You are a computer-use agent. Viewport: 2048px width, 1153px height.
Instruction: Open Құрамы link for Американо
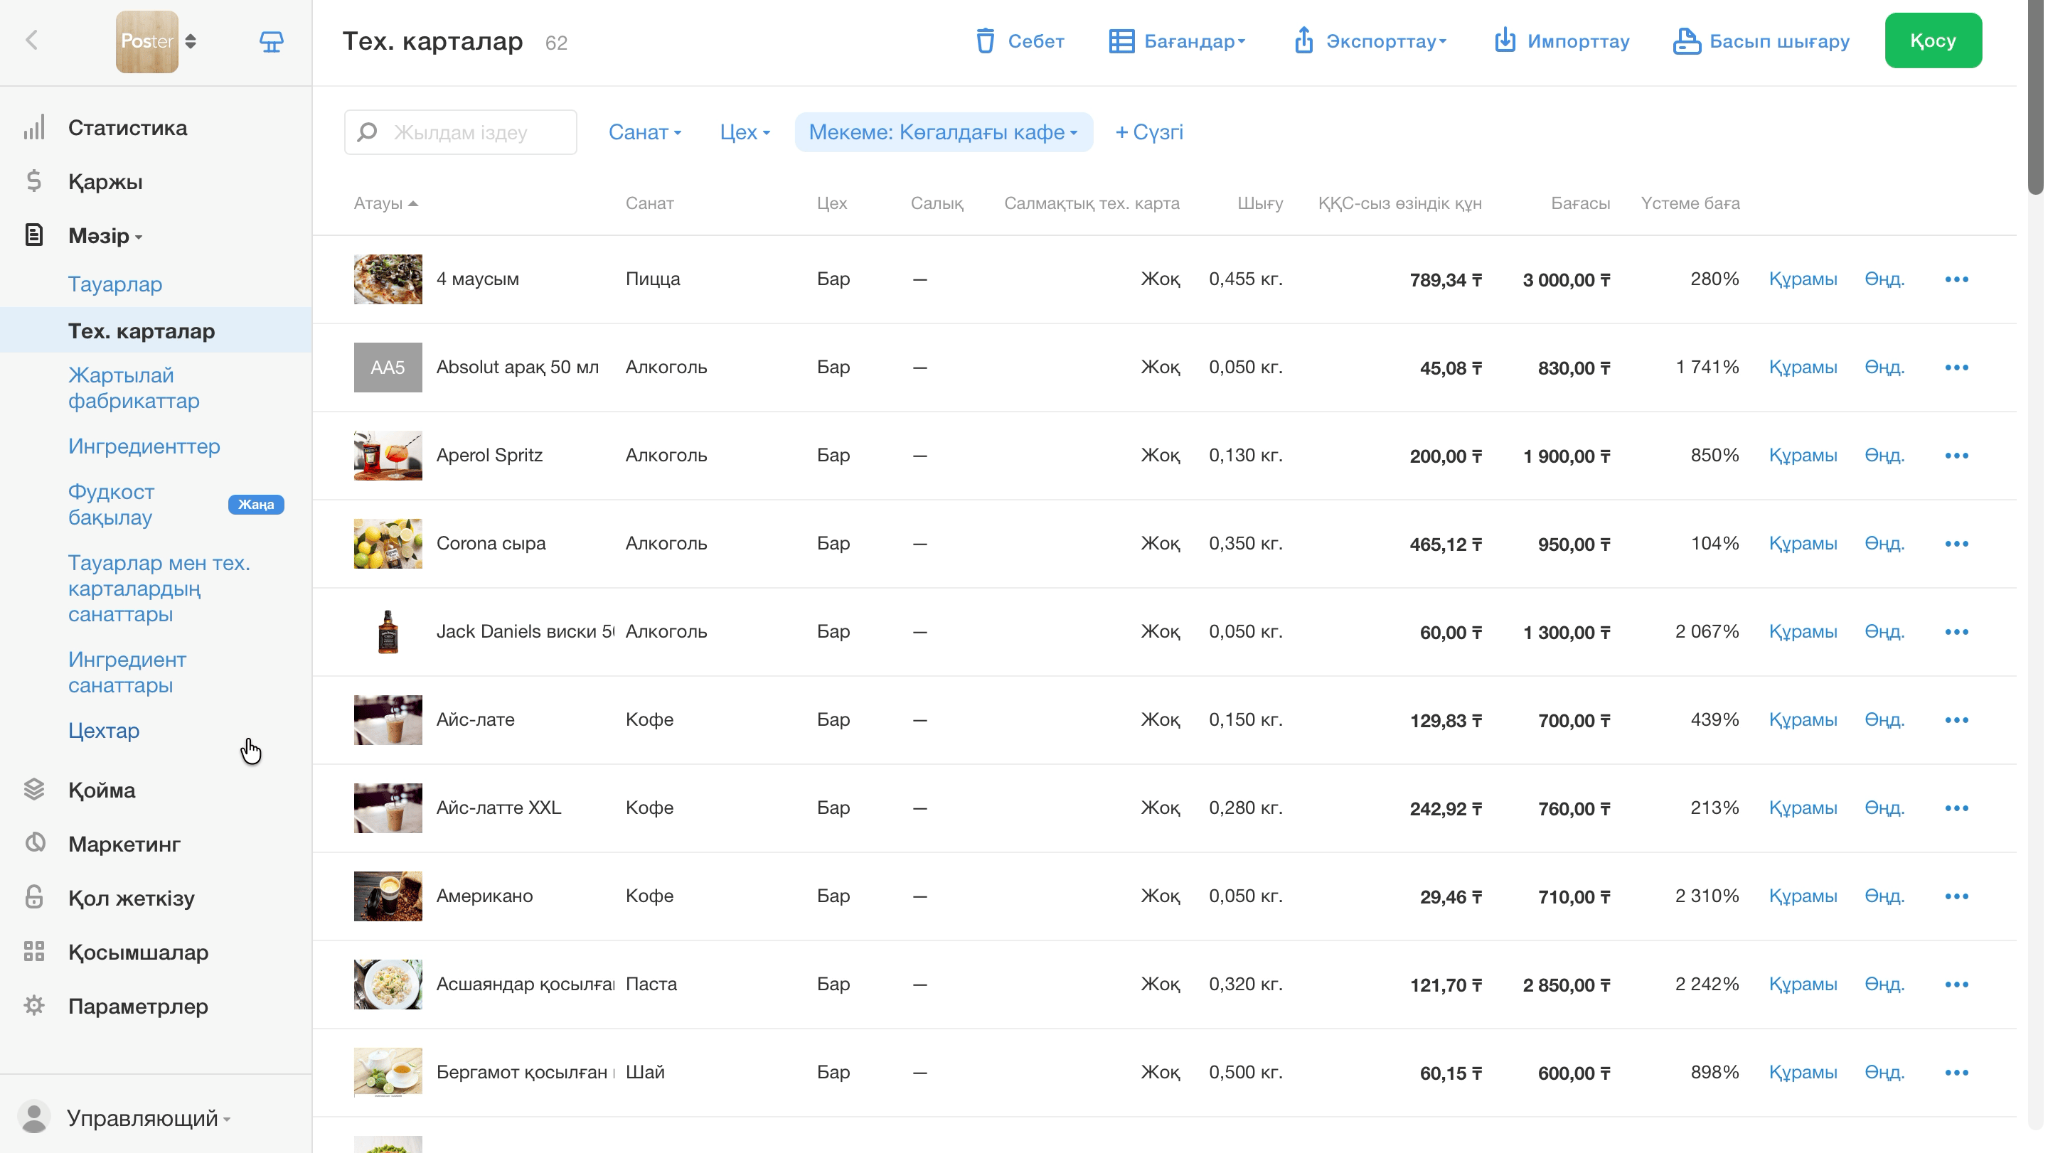(x=1803, y=896)
